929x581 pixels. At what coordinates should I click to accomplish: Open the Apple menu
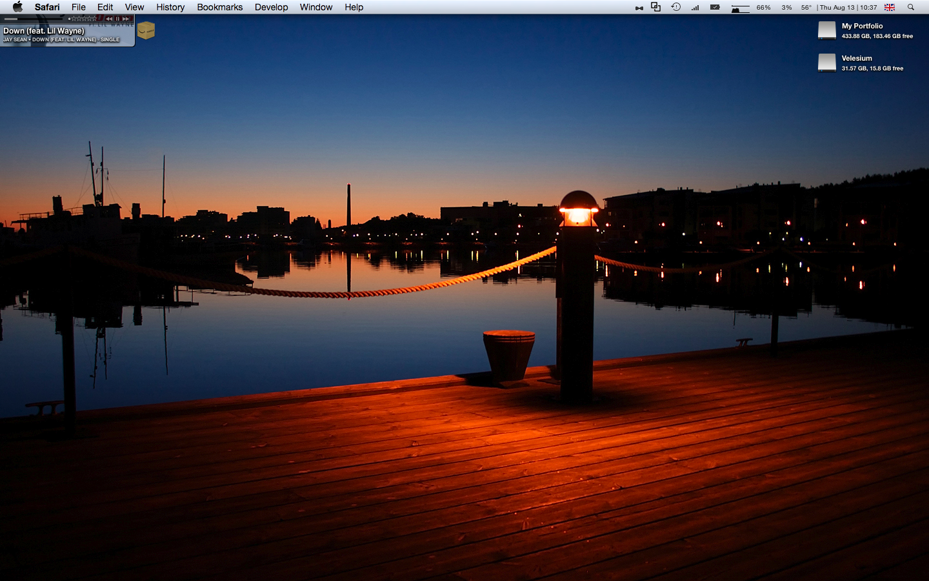(18, 7)
